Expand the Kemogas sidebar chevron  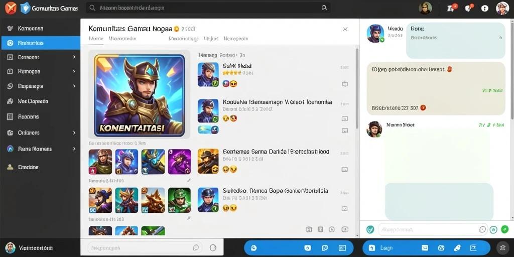pos(74,71)
